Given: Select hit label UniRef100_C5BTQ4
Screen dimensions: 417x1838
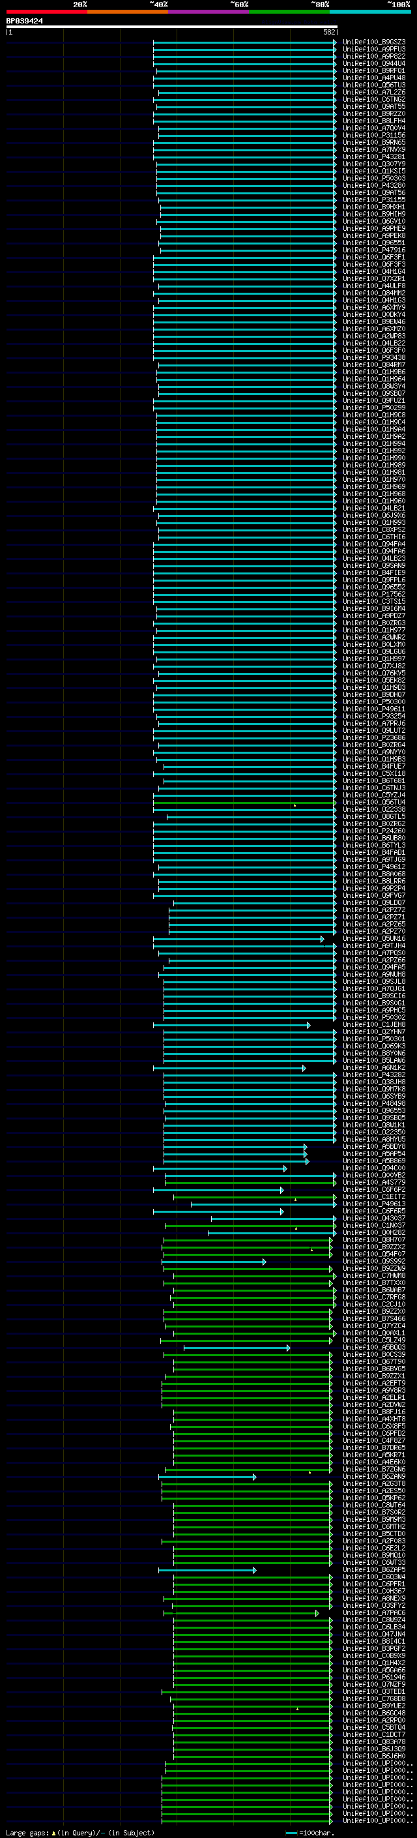Looking at the screenshot, I should click(374, 1727).
